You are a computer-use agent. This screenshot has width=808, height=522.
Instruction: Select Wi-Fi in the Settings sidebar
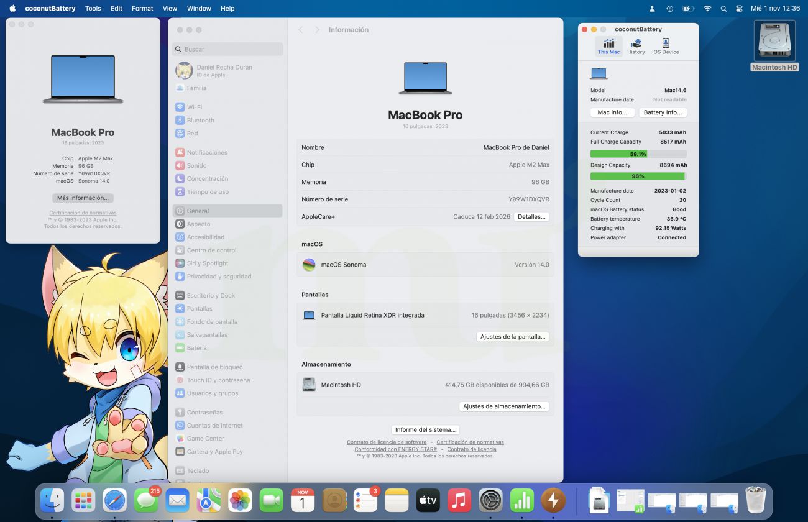[x=227, y=107]
